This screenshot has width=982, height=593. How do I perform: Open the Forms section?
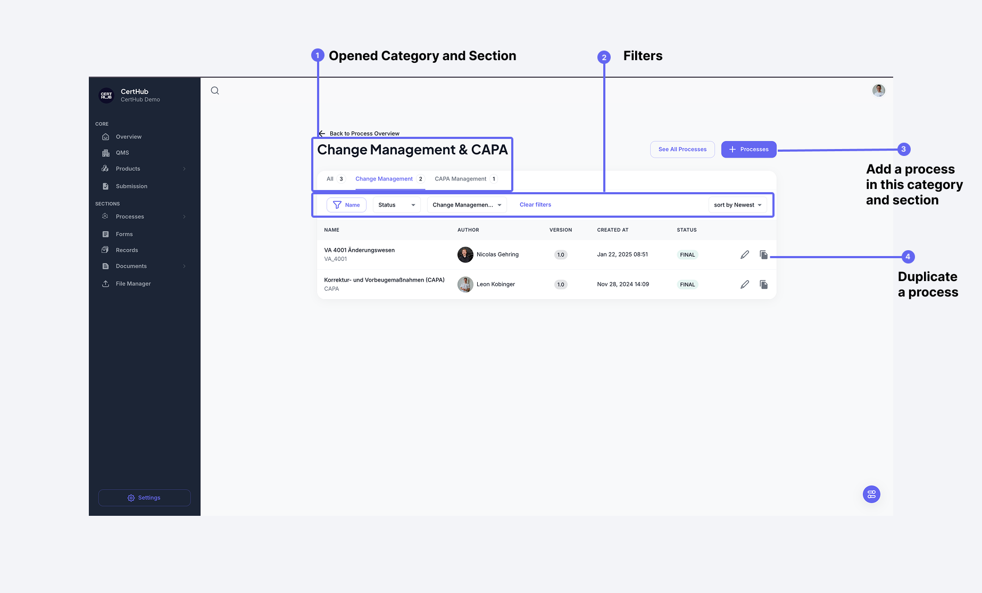[x=124, y=234]
